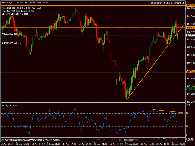This screenshot has width=195, height=146.
Task: Click the 16 Apr 01:00 time label
Action: click(100, 144)
